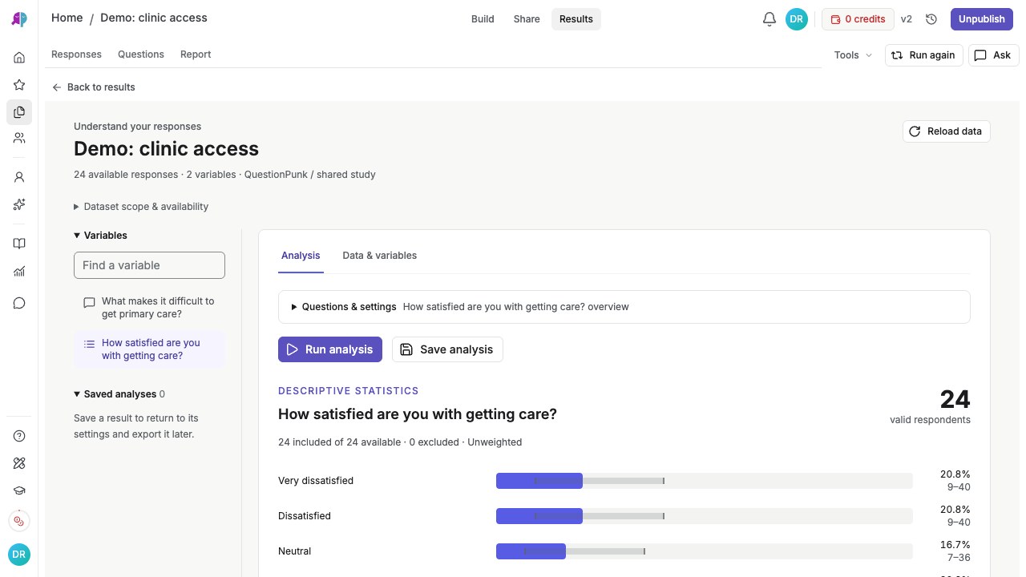Open the line-chart analytics sidebar icon
1026x577 pixels.
(x=19, y=271)
